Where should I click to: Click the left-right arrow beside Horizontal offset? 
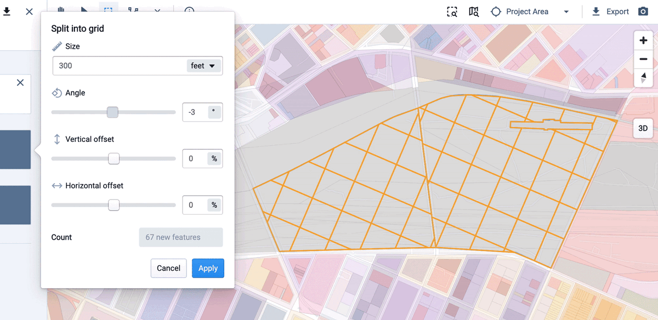(x=56, y=186)
